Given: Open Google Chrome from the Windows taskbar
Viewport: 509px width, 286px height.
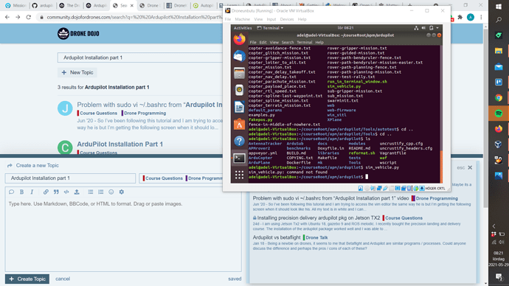Looking at the screenshot, I should [x=499, y=97].
